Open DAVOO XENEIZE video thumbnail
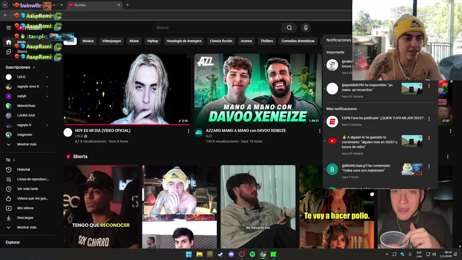Image resolution: width=462 pixels, height=260 pixels. tap(258, 89)
